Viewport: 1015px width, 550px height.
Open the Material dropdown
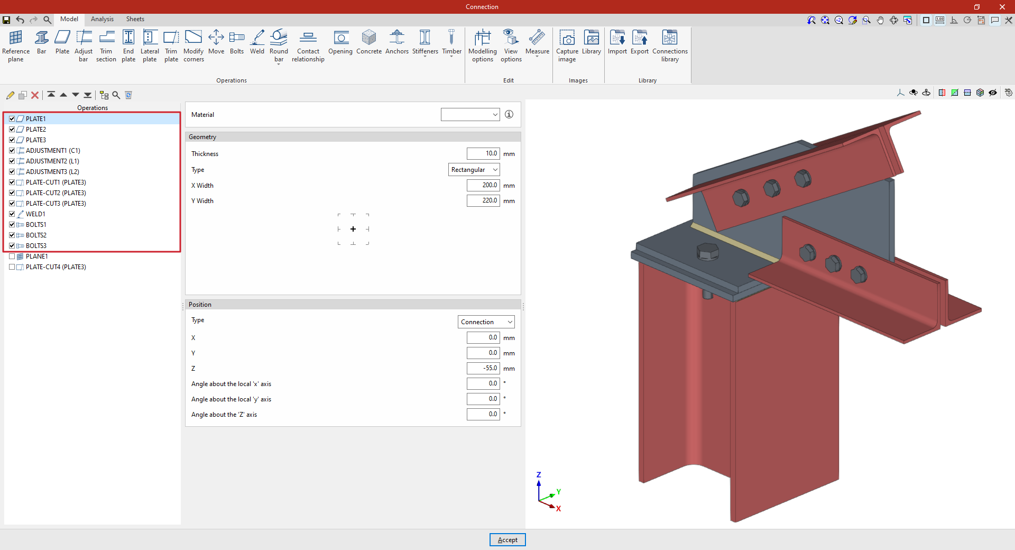pos(470,115)
